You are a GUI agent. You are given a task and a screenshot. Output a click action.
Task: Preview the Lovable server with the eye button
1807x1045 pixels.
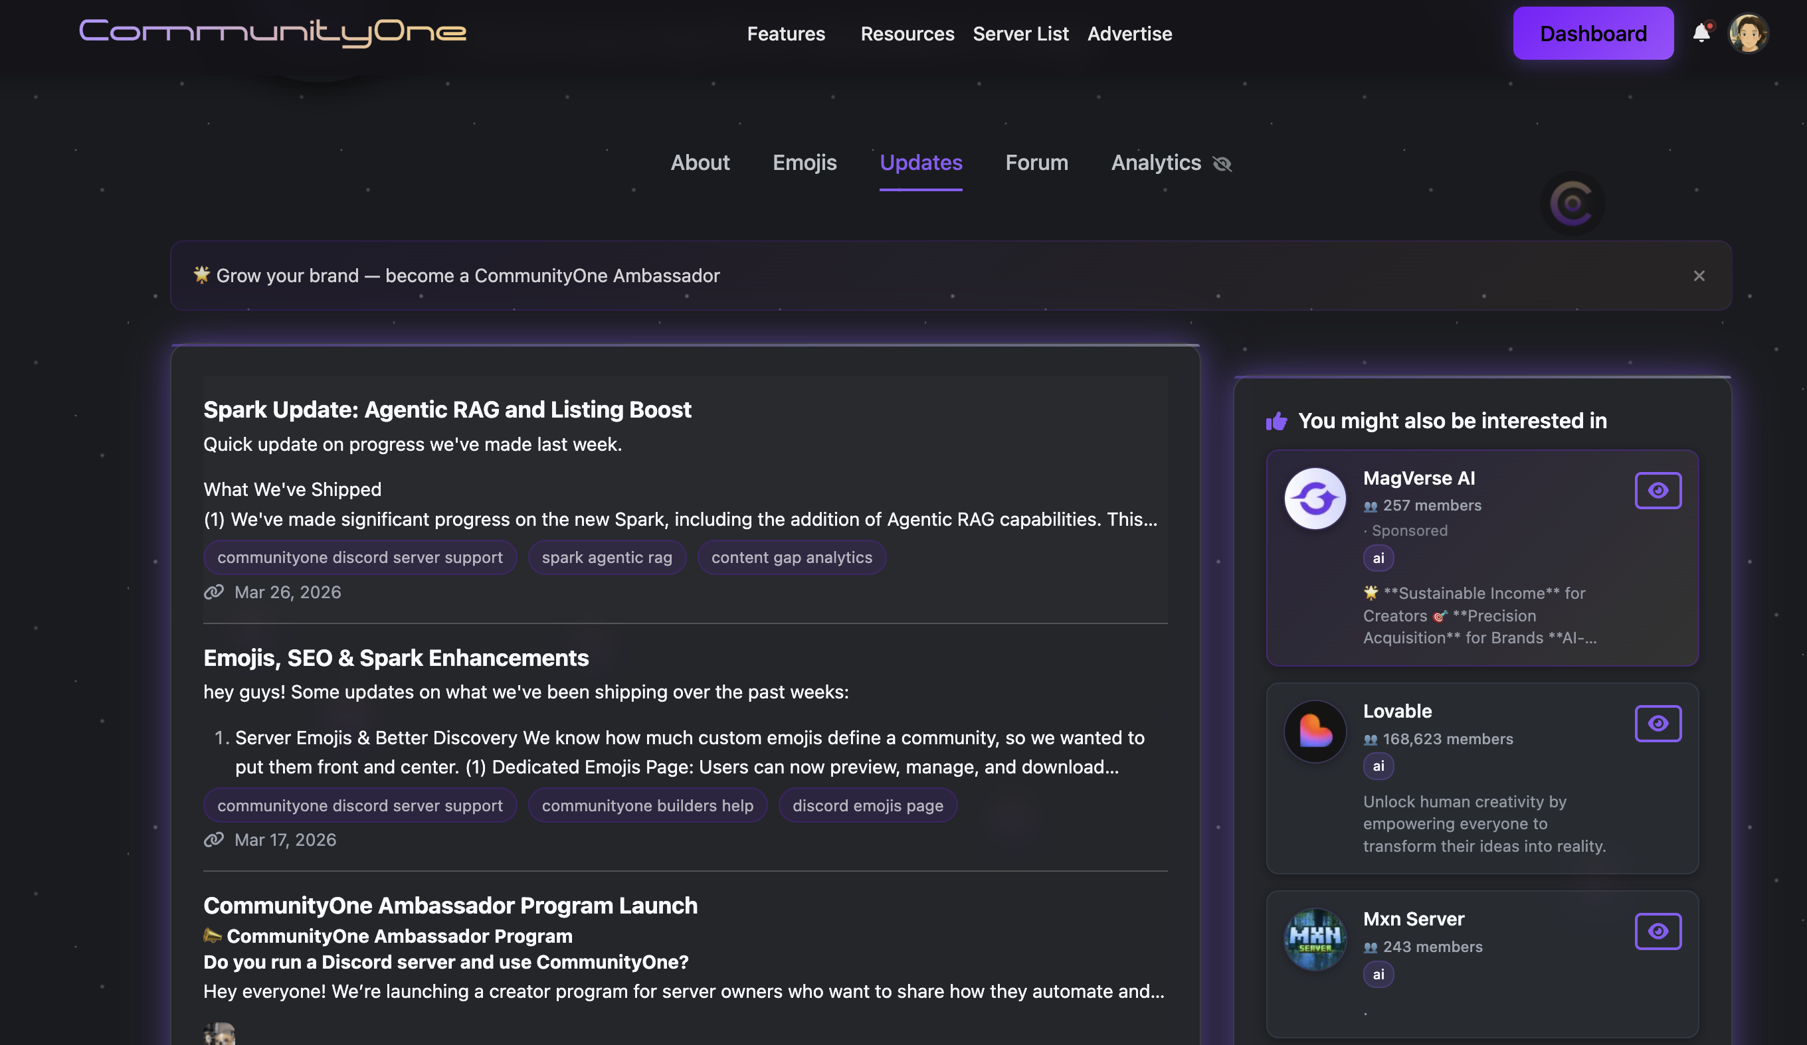1658,723
